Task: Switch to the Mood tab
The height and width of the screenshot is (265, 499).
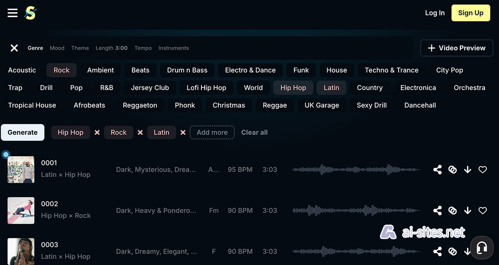Action: pos(57,48)
